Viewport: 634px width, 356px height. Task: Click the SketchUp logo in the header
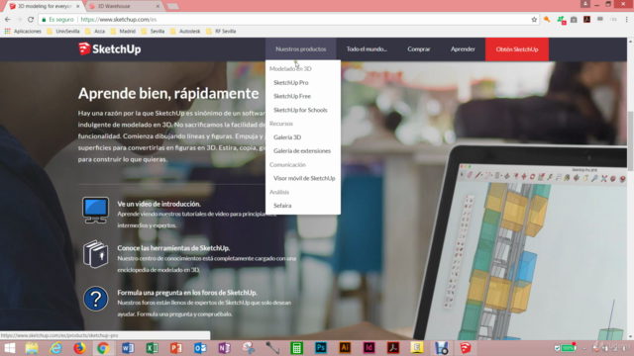click(110, 49)
